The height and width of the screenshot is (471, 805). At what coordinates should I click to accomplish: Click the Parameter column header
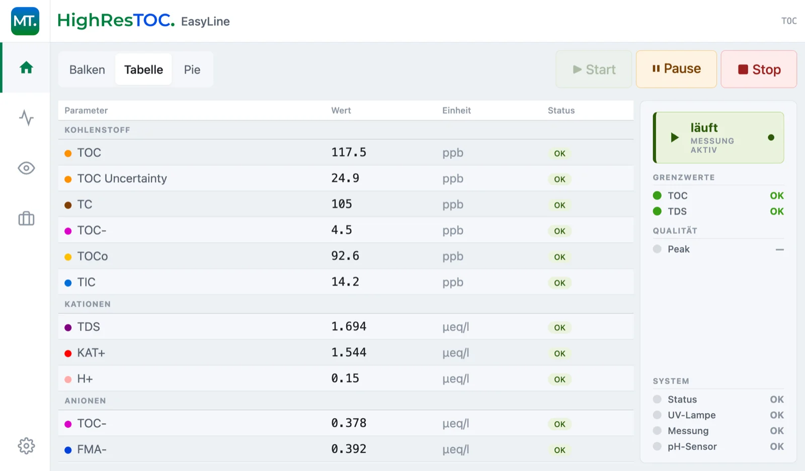[86, 111]
